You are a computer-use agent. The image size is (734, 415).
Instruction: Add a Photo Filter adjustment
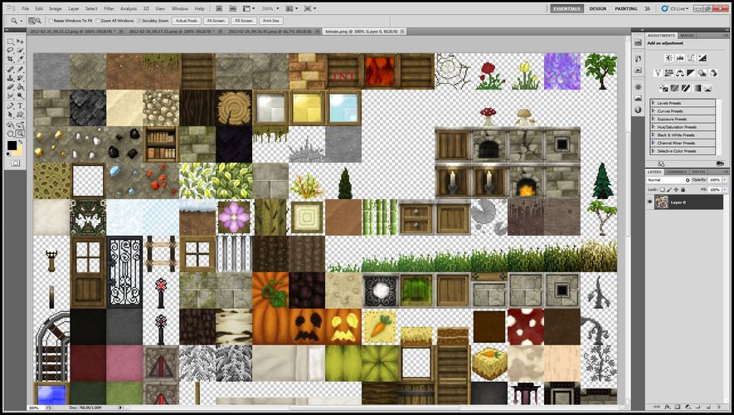coord(702,73)
